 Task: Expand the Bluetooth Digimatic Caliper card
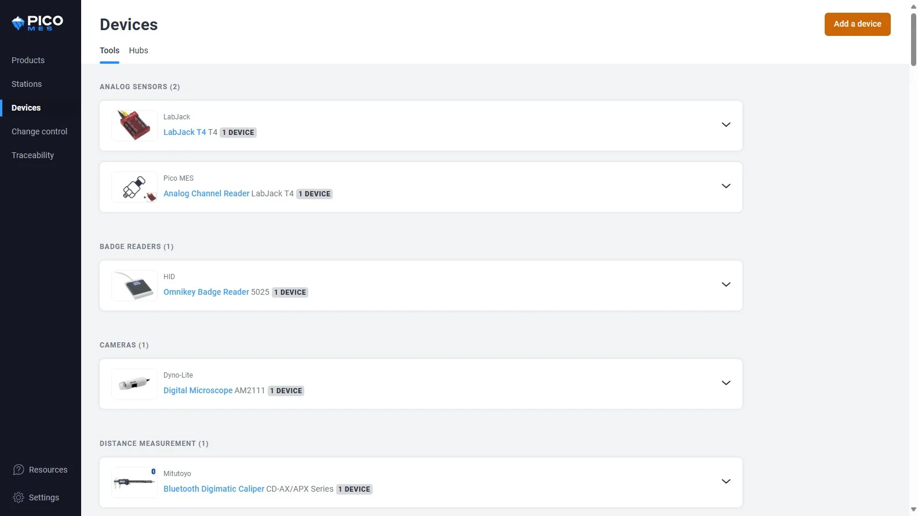point(726,481)
